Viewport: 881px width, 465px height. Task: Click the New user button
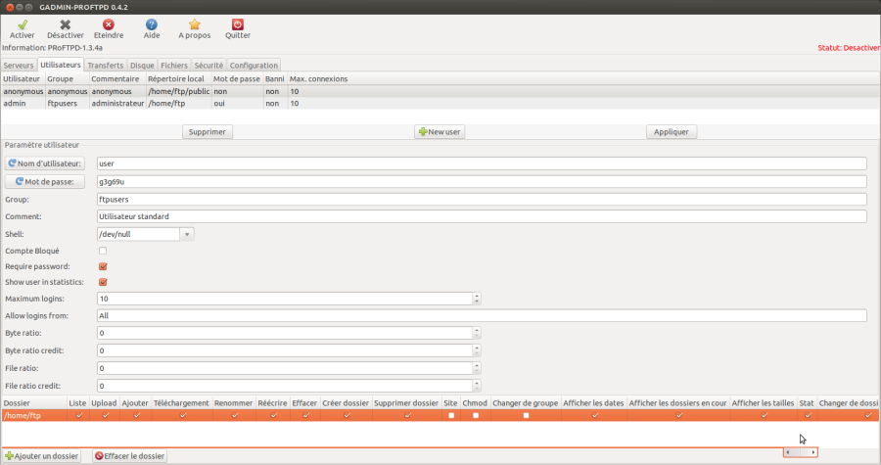(440, 131)
